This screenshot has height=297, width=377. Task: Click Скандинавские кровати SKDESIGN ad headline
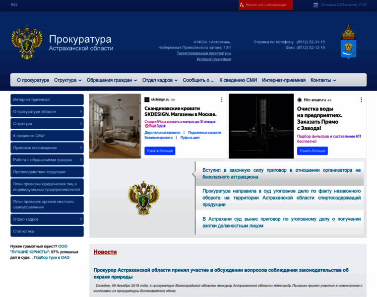[x=181, y=111]
